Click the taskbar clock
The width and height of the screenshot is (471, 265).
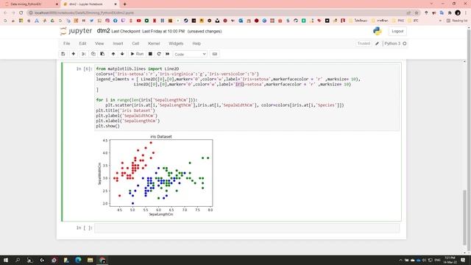tap(450, 260)
